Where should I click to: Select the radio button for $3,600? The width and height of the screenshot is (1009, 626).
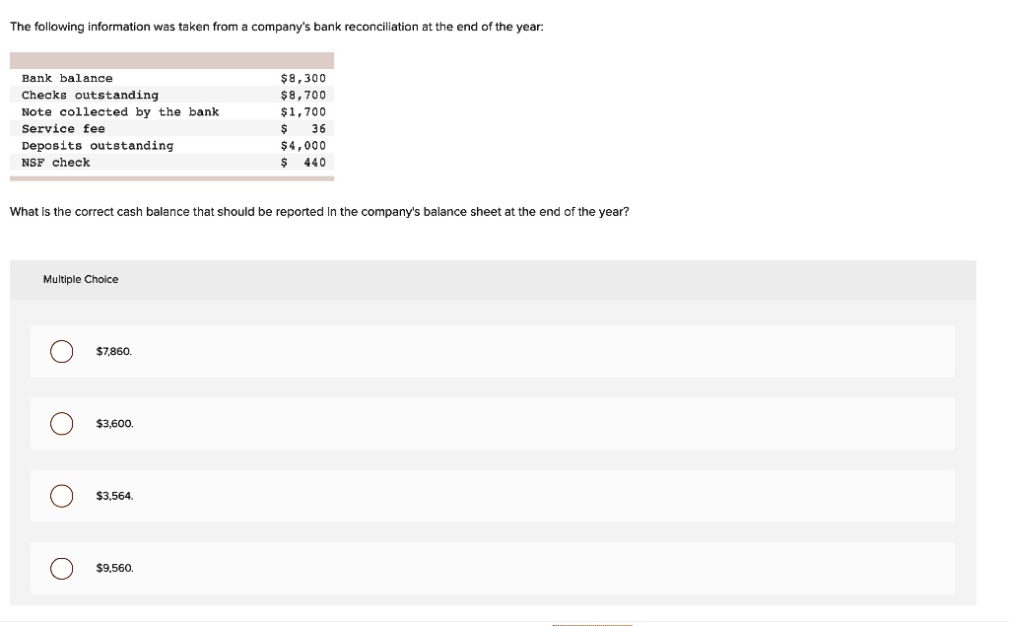[x=61, y=424]
